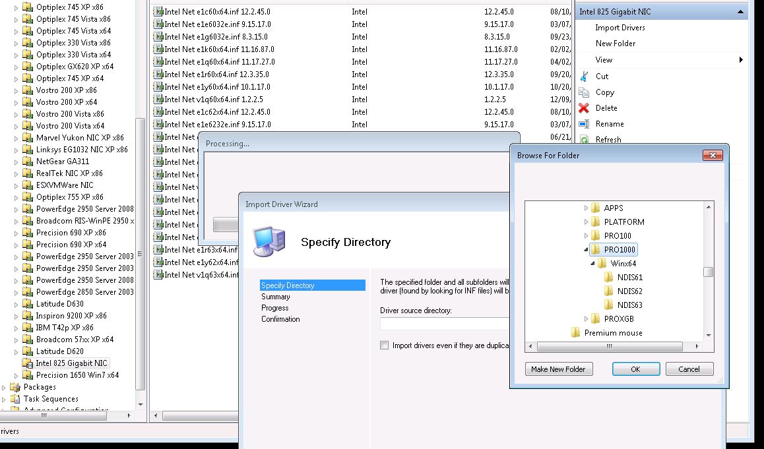Screen dimensions: 764x449
Task: Expand the Precision 1650 Win7 x64 node
Action: (16, 375)
